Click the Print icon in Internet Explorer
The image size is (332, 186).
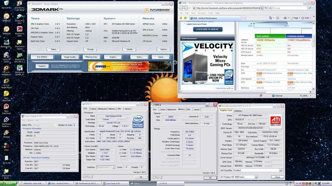tap(285, 18)
